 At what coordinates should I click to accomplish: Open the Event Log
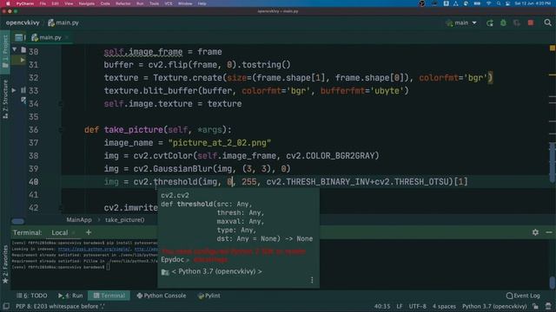[x=523, y=296]
